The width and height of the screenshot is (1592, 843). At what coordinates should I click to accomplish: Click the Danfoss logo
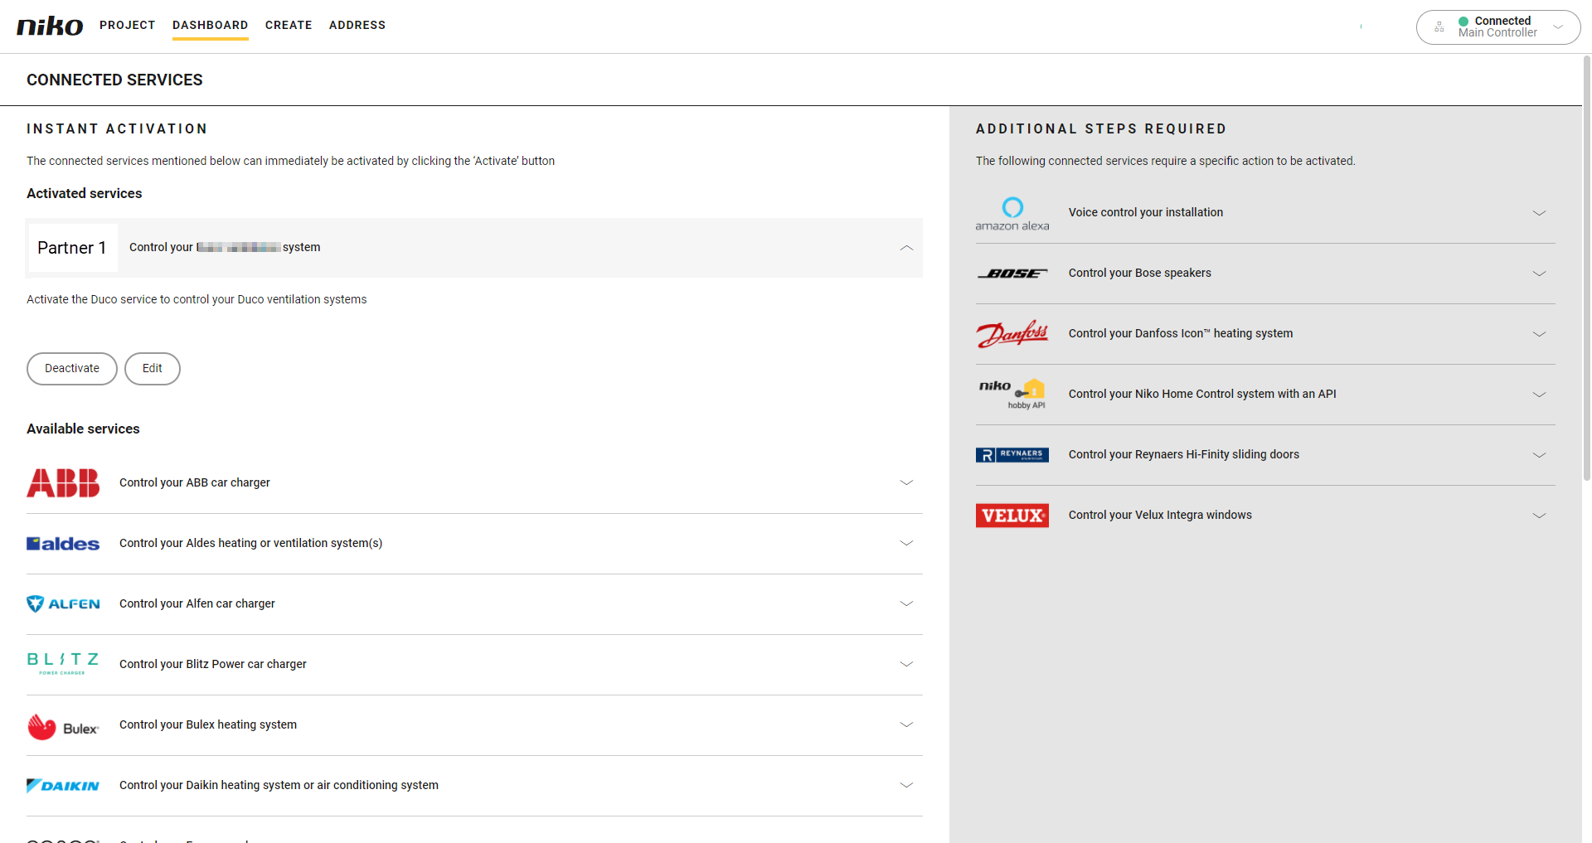1012,334
